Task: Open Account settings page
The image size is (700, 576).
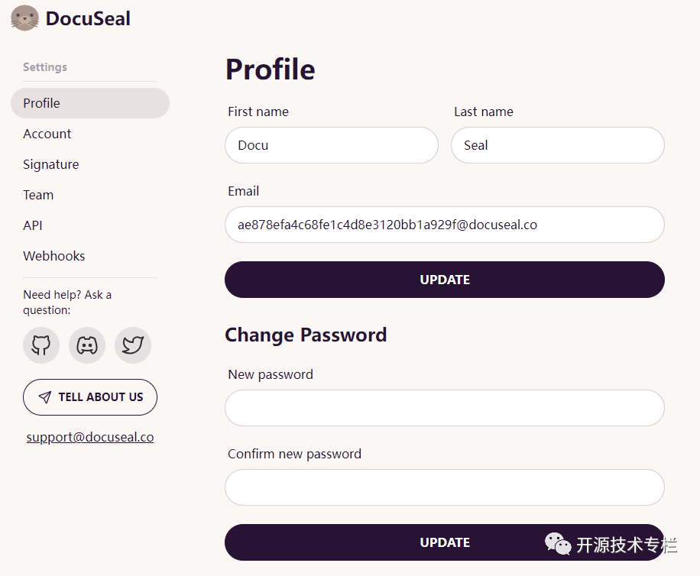Action: pyautogui.click(x=47, y=134)
